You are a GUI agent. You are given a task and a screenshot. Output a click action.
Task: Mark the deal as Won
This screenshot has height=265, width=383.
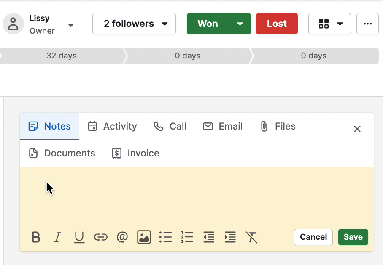point(208,24)
